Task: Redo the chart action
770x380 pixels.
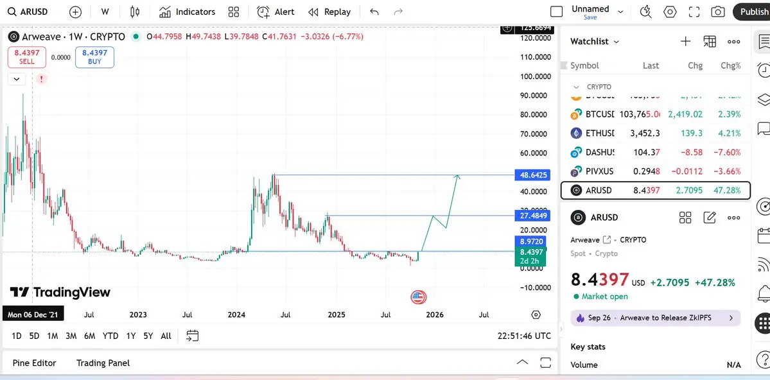Action: click(398, 12)
